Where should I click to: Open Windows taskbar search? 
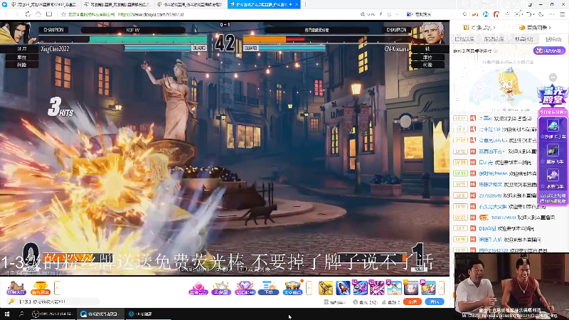pyautogui.click(x=21, y=314)
